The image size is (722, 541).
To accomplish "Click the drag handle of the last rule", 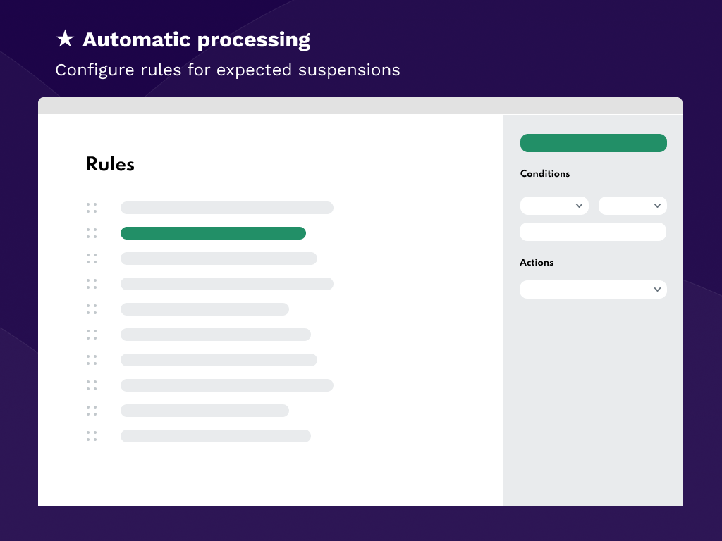I will (x=92, y=436).
